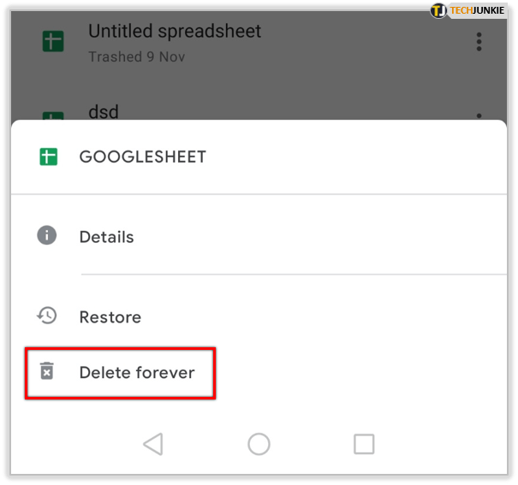Viewport: 518px width, 485px height.
Task: Tap the Delete forever trash icon
Action: tap(47, 371)
